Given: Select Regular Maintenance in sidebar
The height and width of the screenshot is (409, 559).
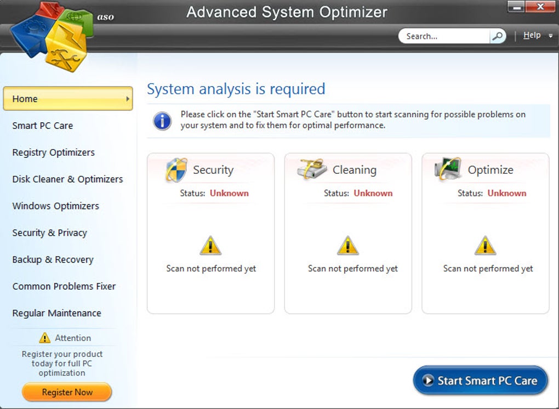Looking at the screenshot, I should [x=56, y=313].
